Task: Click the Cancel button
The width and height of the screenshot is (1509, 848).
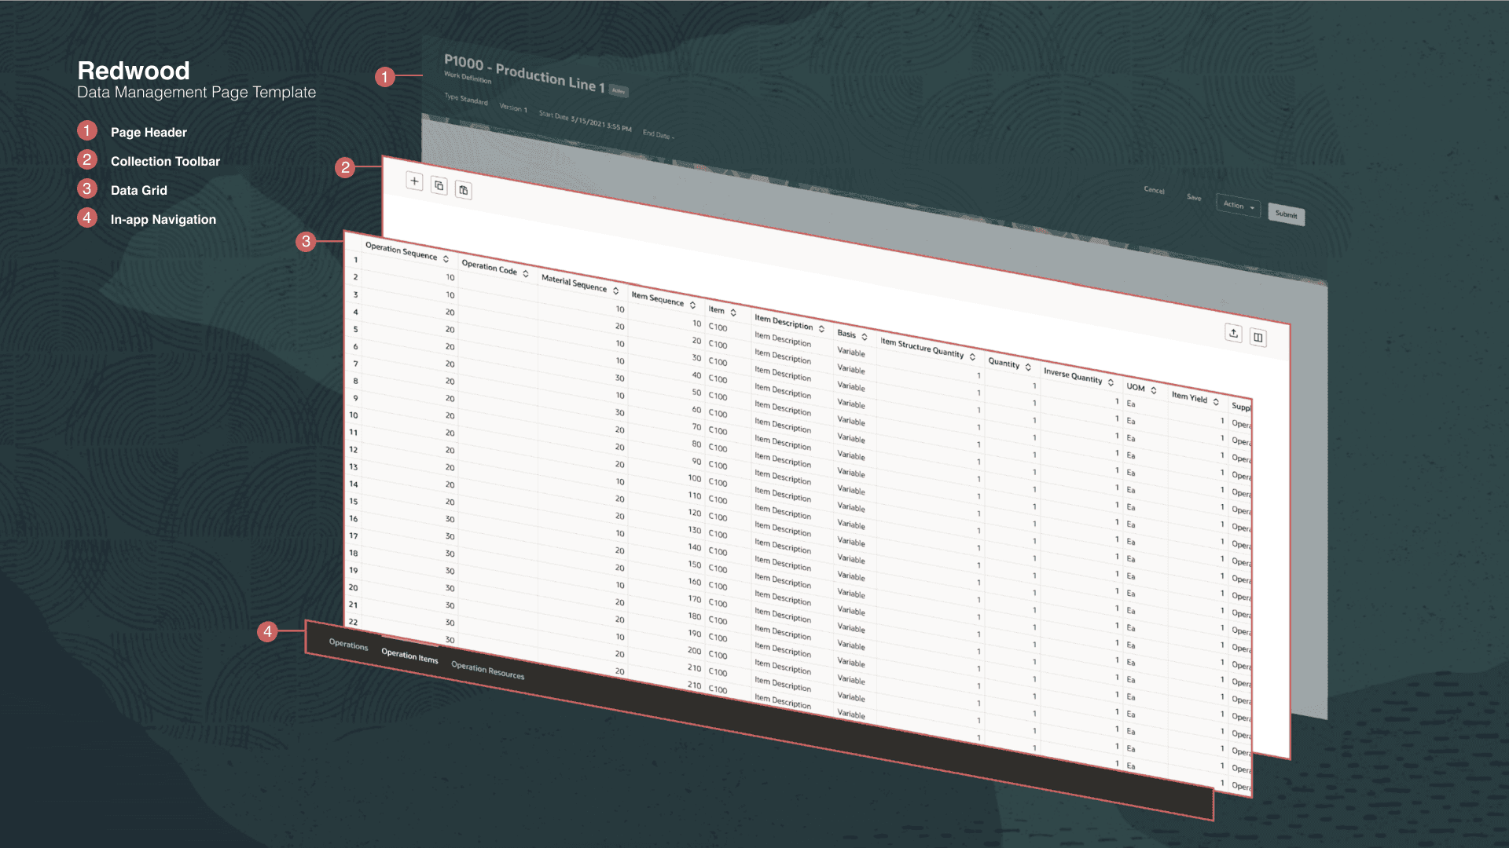Action: [1154, 191]
